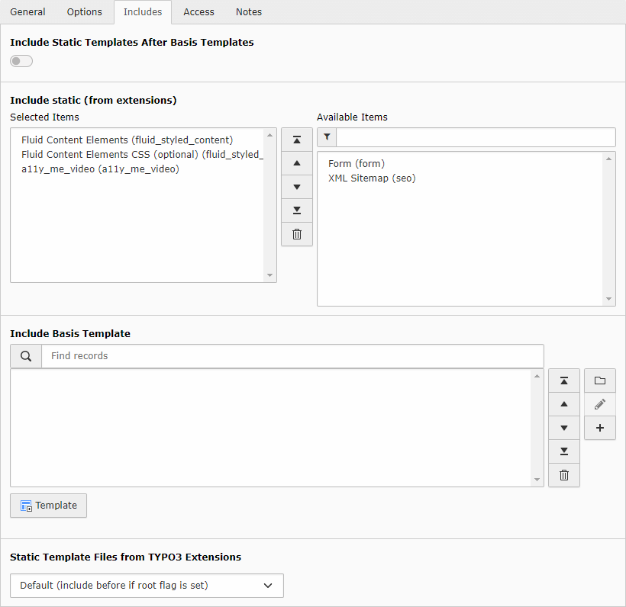Click the Available Items filter text field
The image size is (626, 607).
476,137
